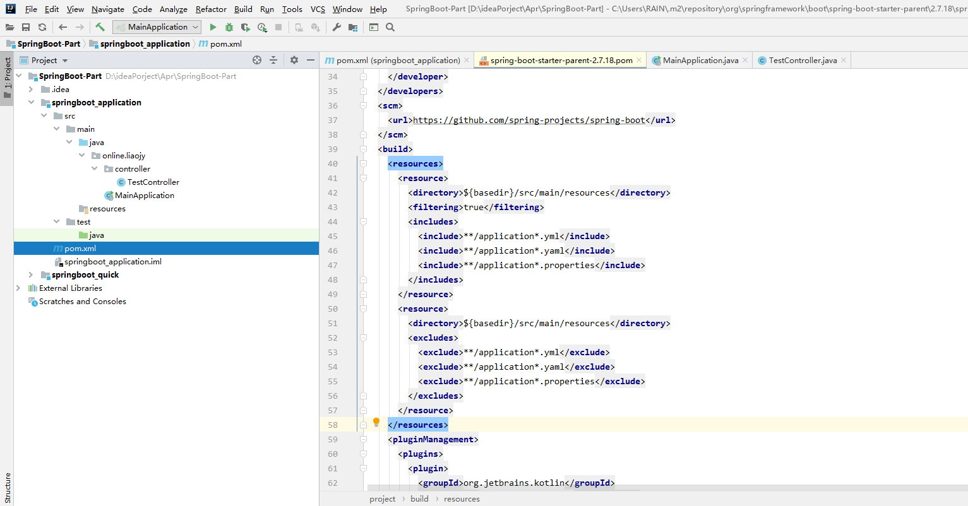Build project with the hammer icon
The width and height of the screenshot is (968, 506).
[100, 27]
